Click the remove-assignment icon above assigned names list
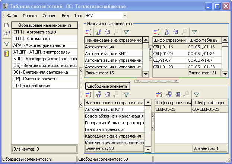Viewport: 232px width, 164px height. [89, 32]
